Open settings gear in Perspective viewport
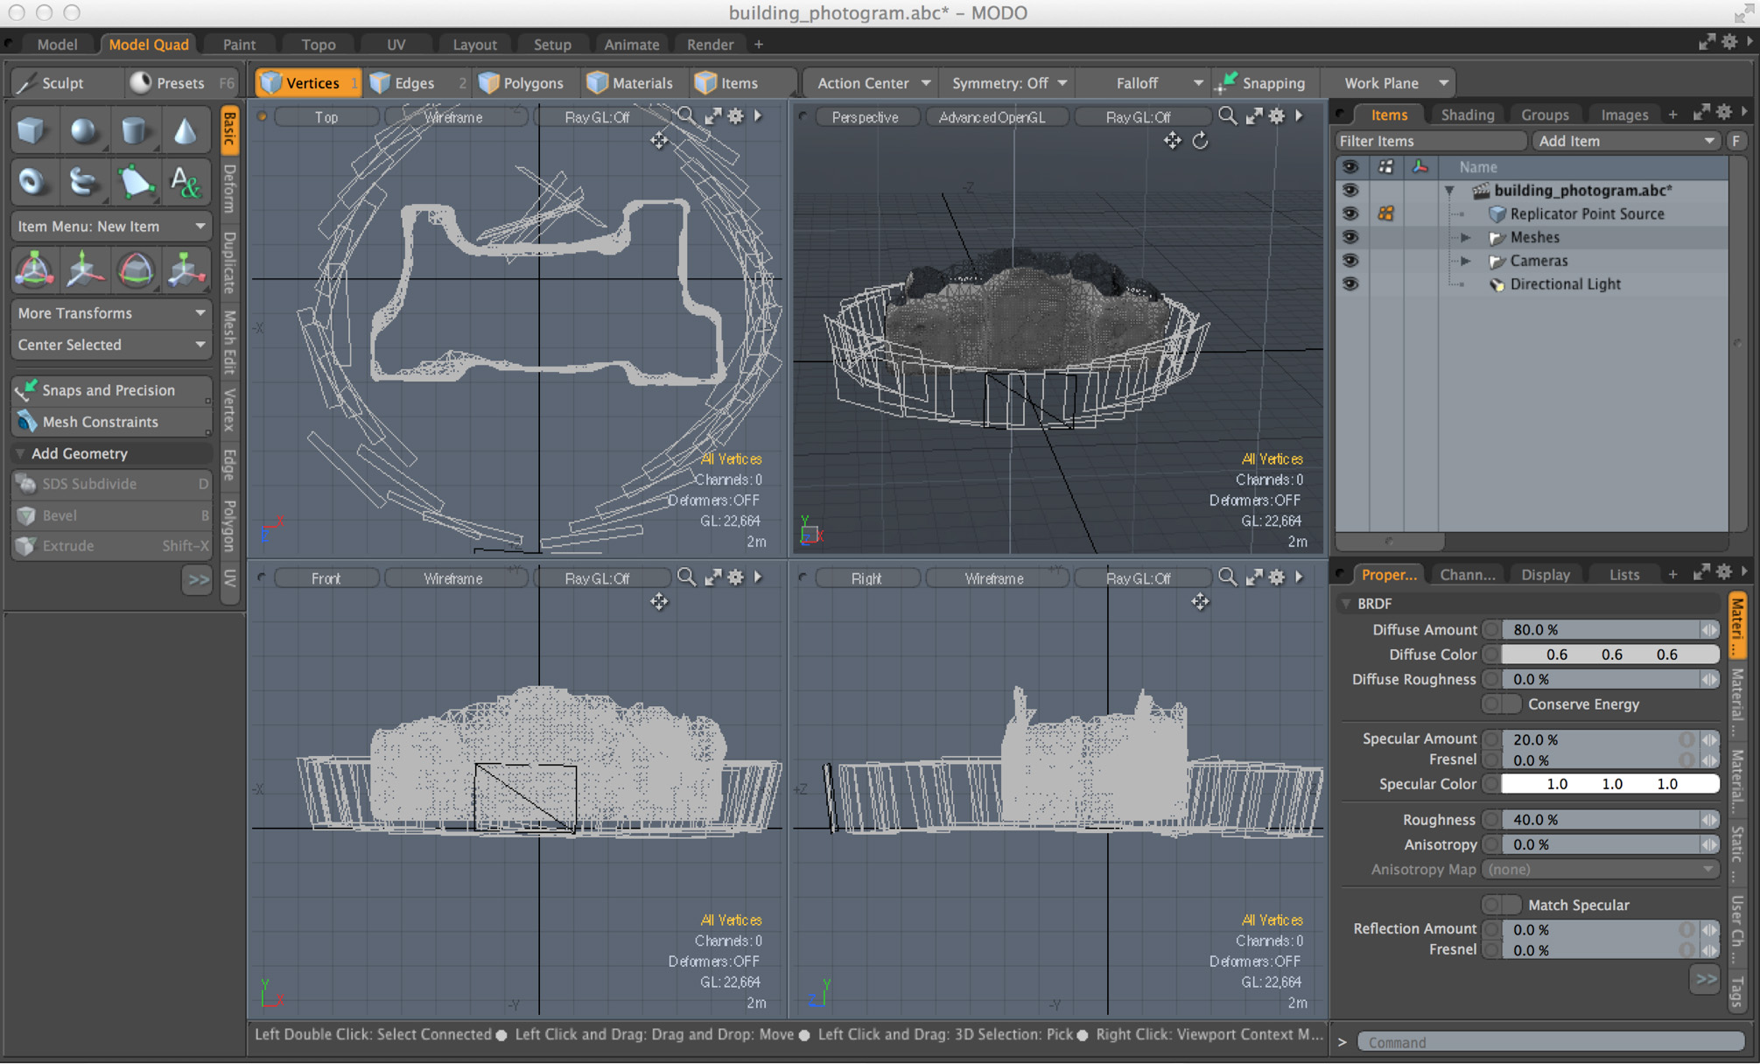The image size is (1760, 1064). (1277, 116)
